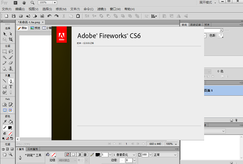Toggle the Original (原始) view button
Screen dimensions: 243x164
click(x=23, y=28)
